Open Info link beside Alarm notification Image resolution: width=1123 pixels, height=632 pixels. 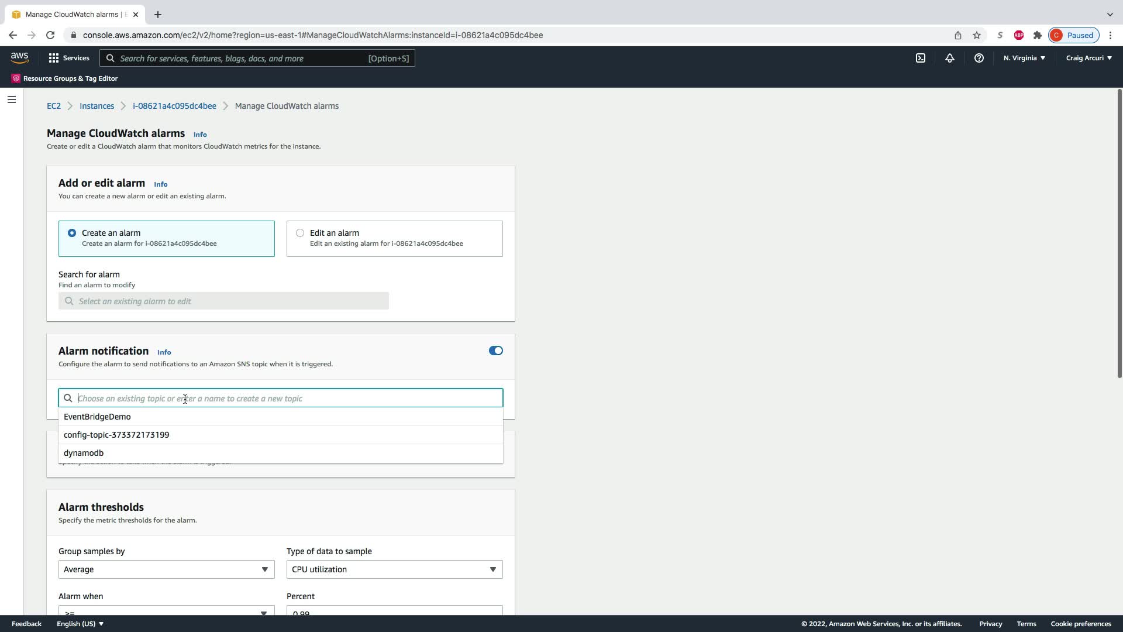[x=164, y=352]
